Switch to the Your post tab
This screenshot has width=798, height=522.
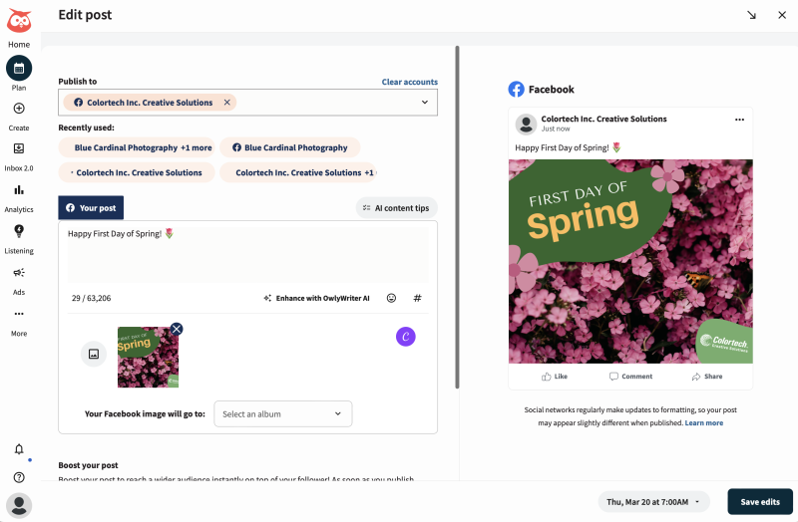tap(91, 208)
